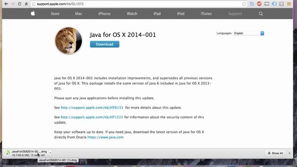
Task: Open the browser home page icon
Action: [26, 4]
